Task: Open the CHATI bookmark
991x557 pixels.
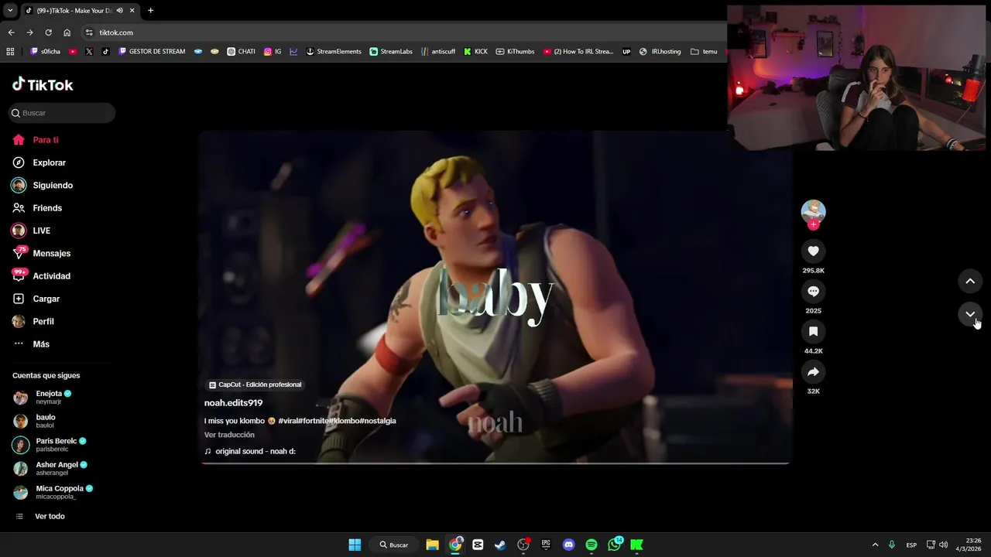Action: [x=241, y=52]
